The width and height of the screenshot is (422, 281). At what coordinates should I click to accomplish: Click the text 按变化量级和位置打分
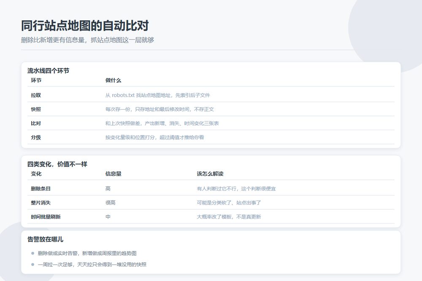(130, 137)
